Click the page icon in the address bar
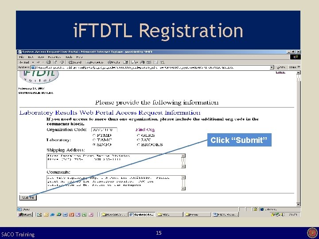Viewport: 319px width, 239px height. pos(33,67)
